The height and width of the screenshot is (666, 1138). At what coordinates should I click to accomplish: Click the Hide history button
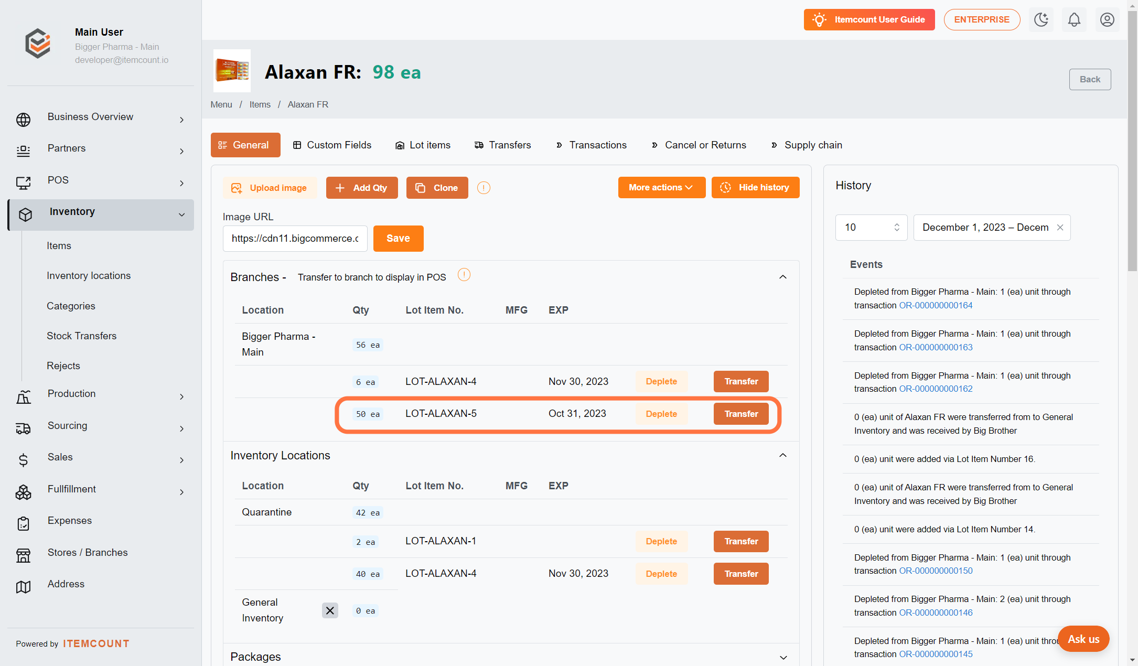pyautogui.click(x=755, y=188)
